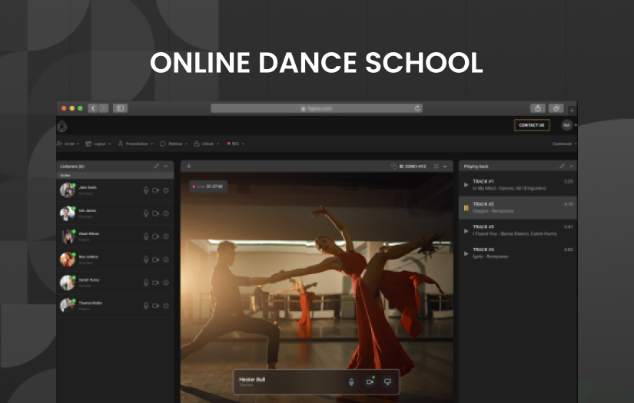Open the browser share button
Image resolution: width=634 pixels, height=403 pixels.
pos(538,108)
